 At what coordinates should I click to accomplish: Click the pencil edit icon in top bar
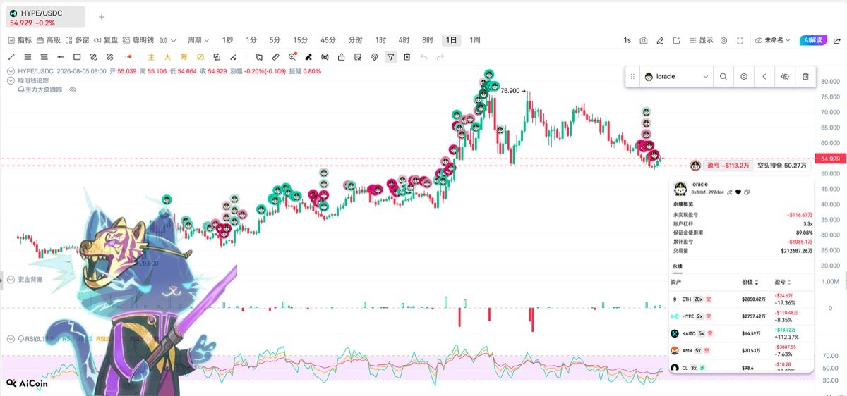[660, 40]
